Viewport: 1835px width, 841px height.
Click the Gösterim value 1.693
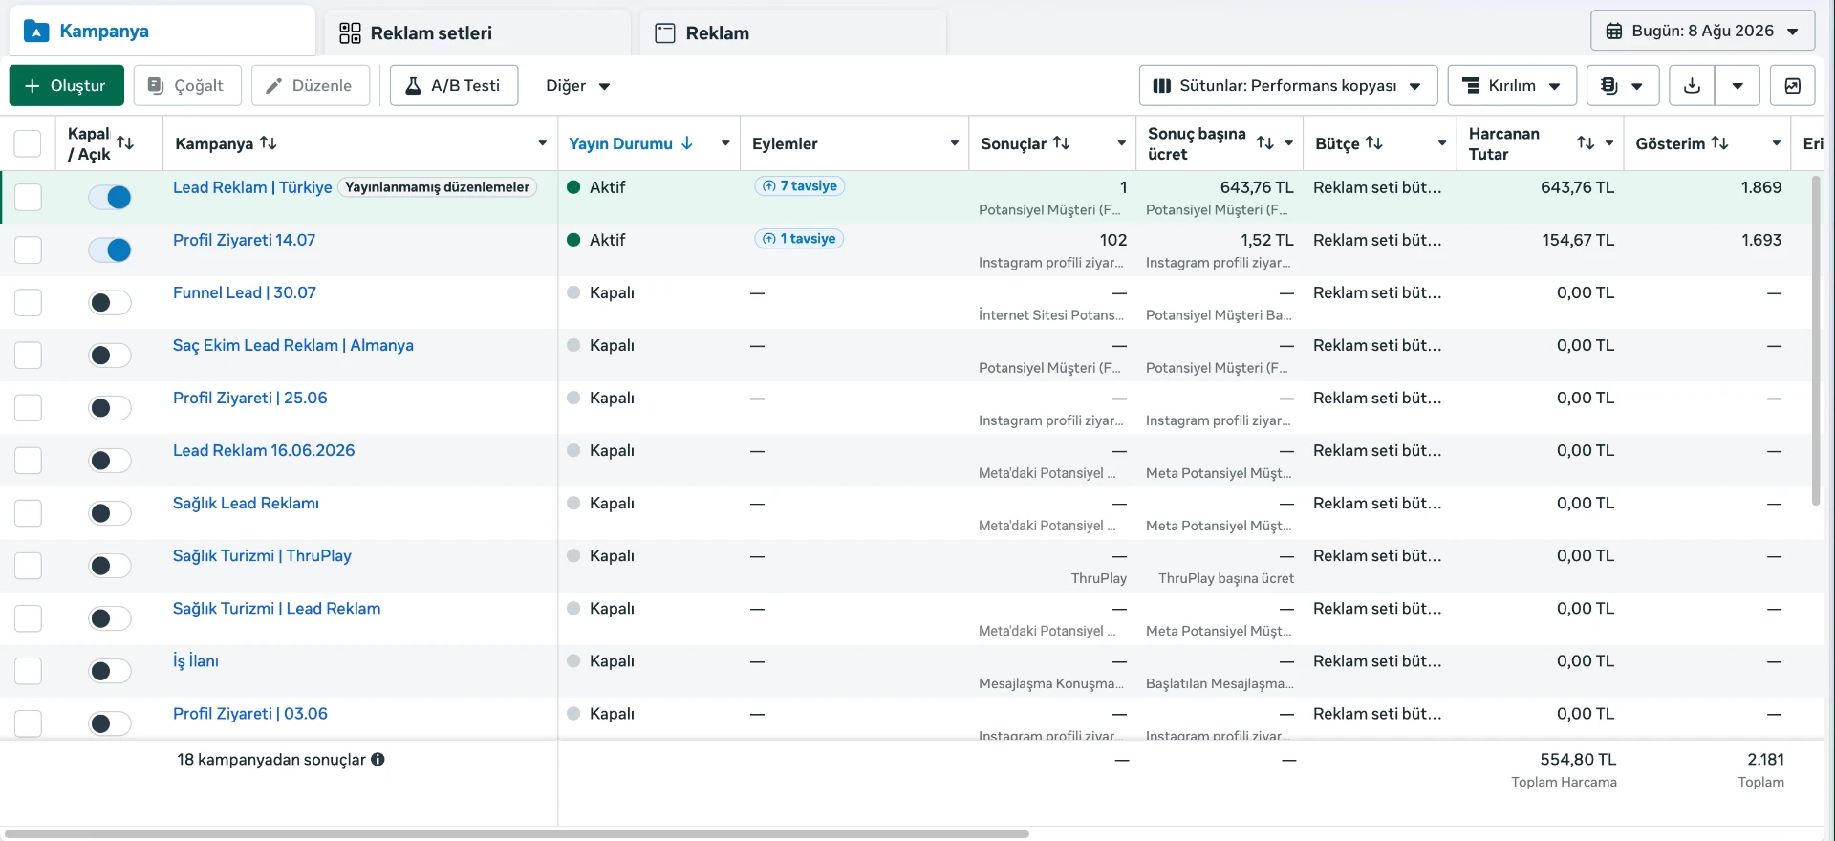tap(1761, 241)
